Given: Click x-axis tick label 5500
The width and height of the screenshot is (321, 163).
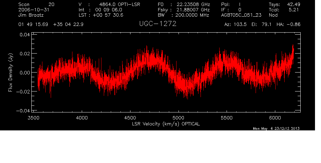Looking at the screenshot, I should pyautogui.click(x=227, y=118).
